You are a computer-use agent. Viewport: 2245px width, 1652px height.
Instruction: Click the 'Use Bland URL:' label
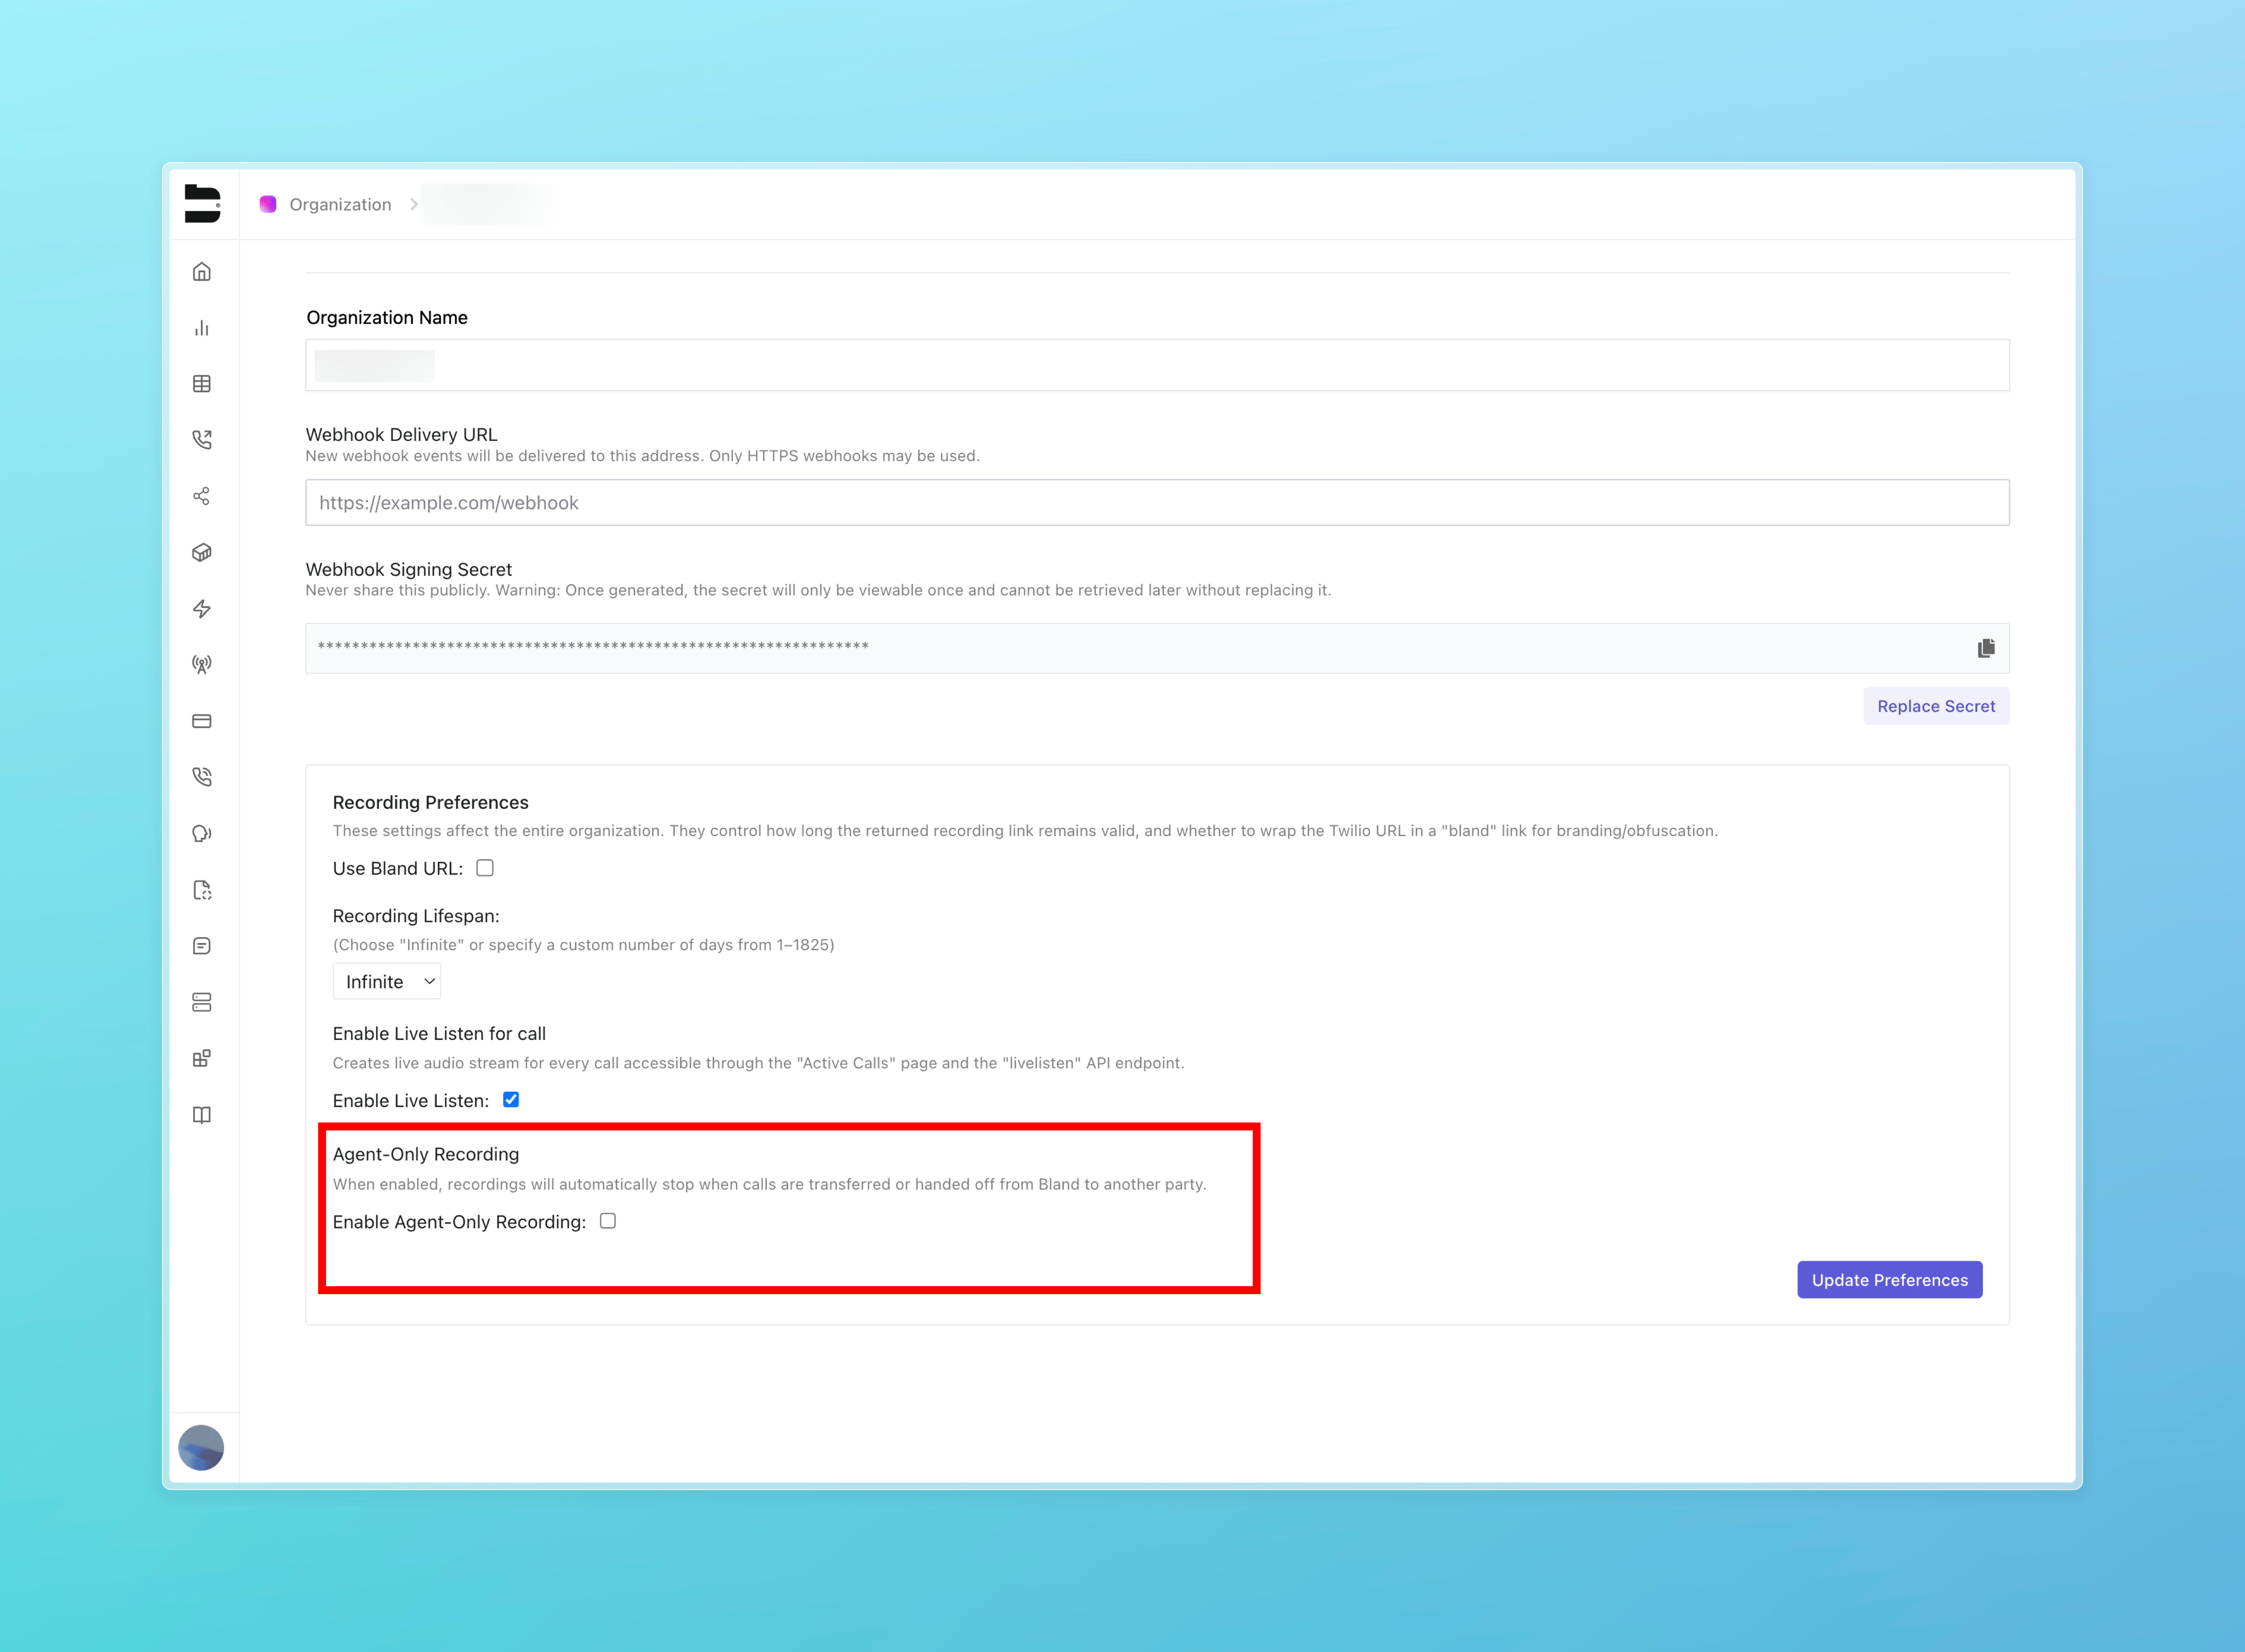click(398, 869)
